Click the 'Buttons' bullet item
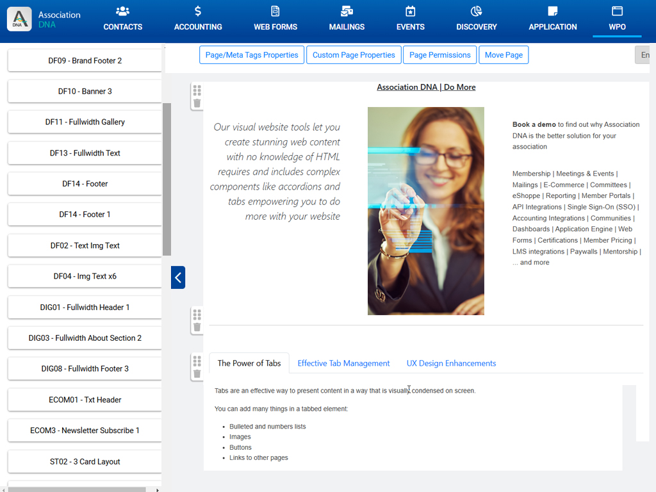Screen dimensions: 656x492 (240, 447)
